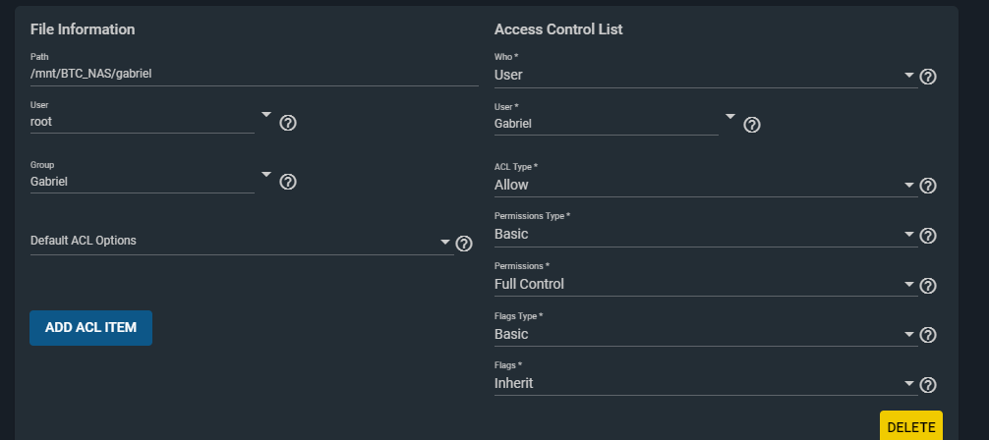
Task: Open help for File Information User field
Action: click(288, 123)
